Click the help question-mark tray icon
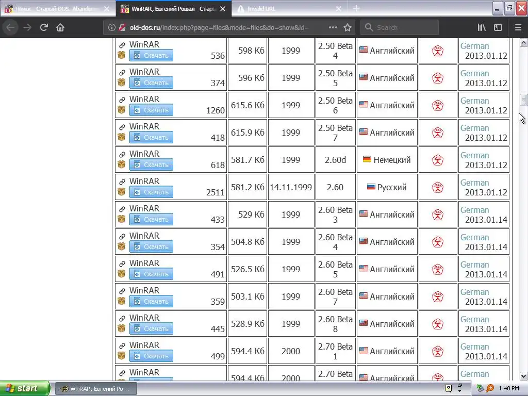 [448, 388]
